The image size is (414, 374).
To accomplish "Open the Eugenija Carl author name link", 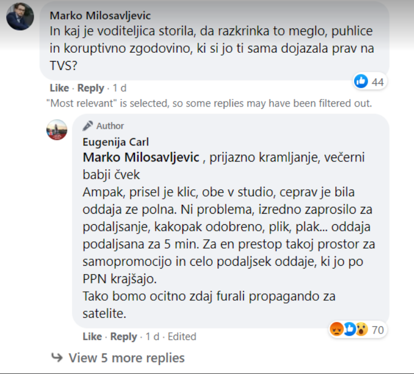I will tap(115, 142).
